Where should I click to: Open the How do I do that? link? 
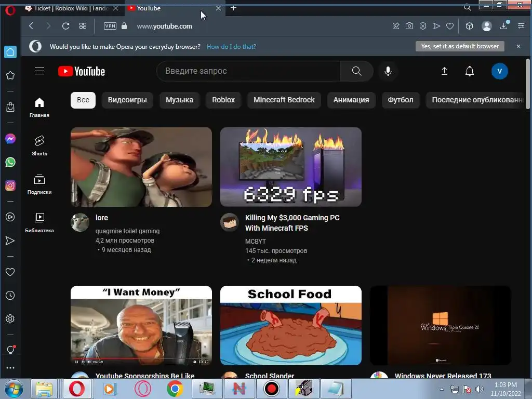click(x=231, y=46)
